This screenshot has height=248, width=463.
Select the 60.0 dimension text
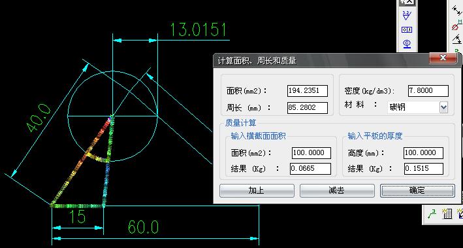tap(144, 227)
